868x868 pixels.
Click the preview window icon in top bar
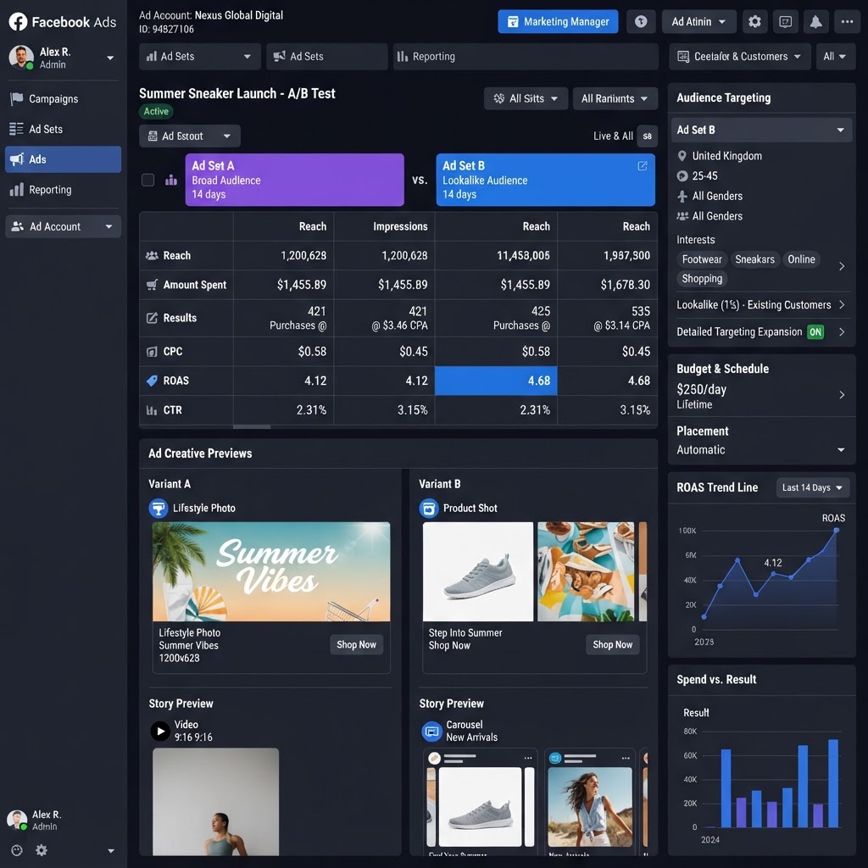pyautogui.click(x=785, y=21)
